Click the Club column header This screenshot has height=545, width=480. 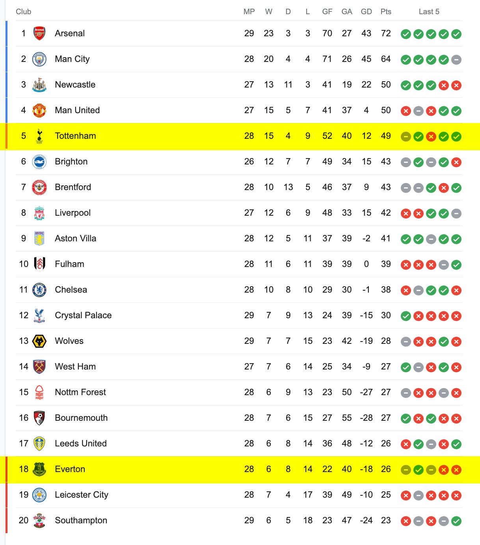pos(23,11)
